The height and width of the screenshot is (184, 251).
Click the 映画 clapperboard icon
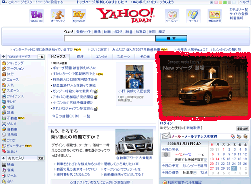point(4,165)
